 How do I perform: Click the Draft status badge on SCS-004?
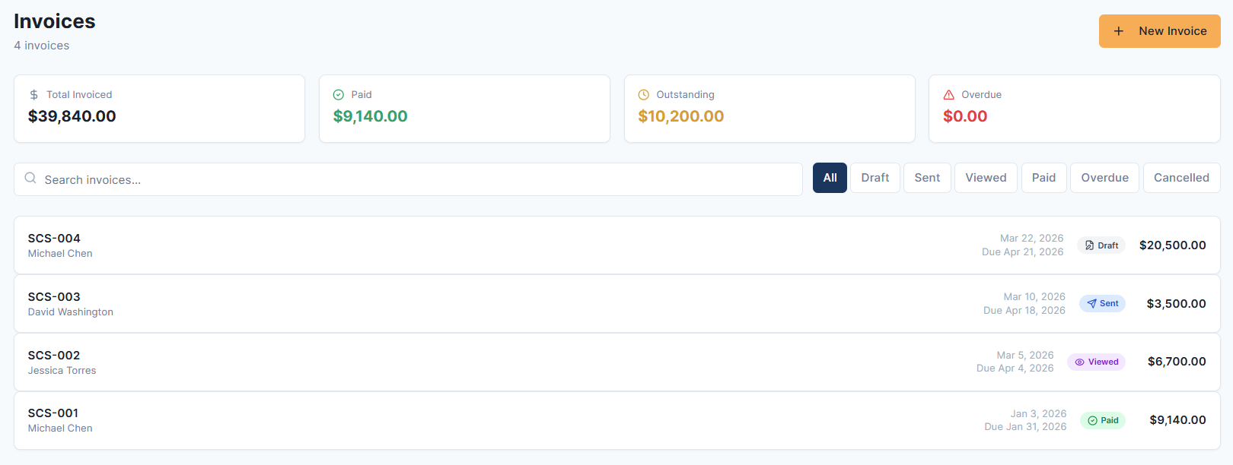[1101, 245]
